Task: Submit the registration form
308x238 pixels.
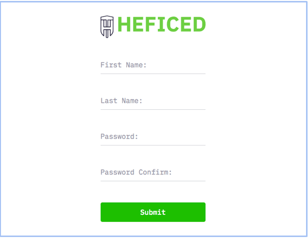Action: point(153,212)
